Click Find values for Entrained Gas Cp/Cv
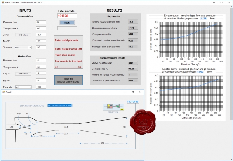This screenshot has height=161, width=233. pos(23,35)
